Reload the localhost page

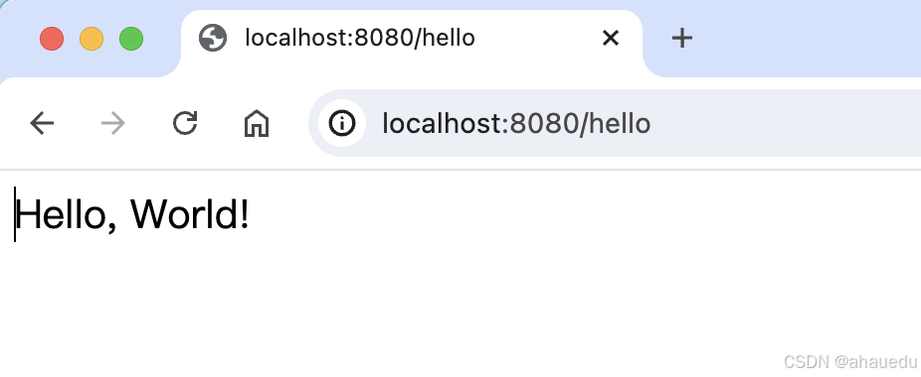pyautogui.click(x=185, y=123)
